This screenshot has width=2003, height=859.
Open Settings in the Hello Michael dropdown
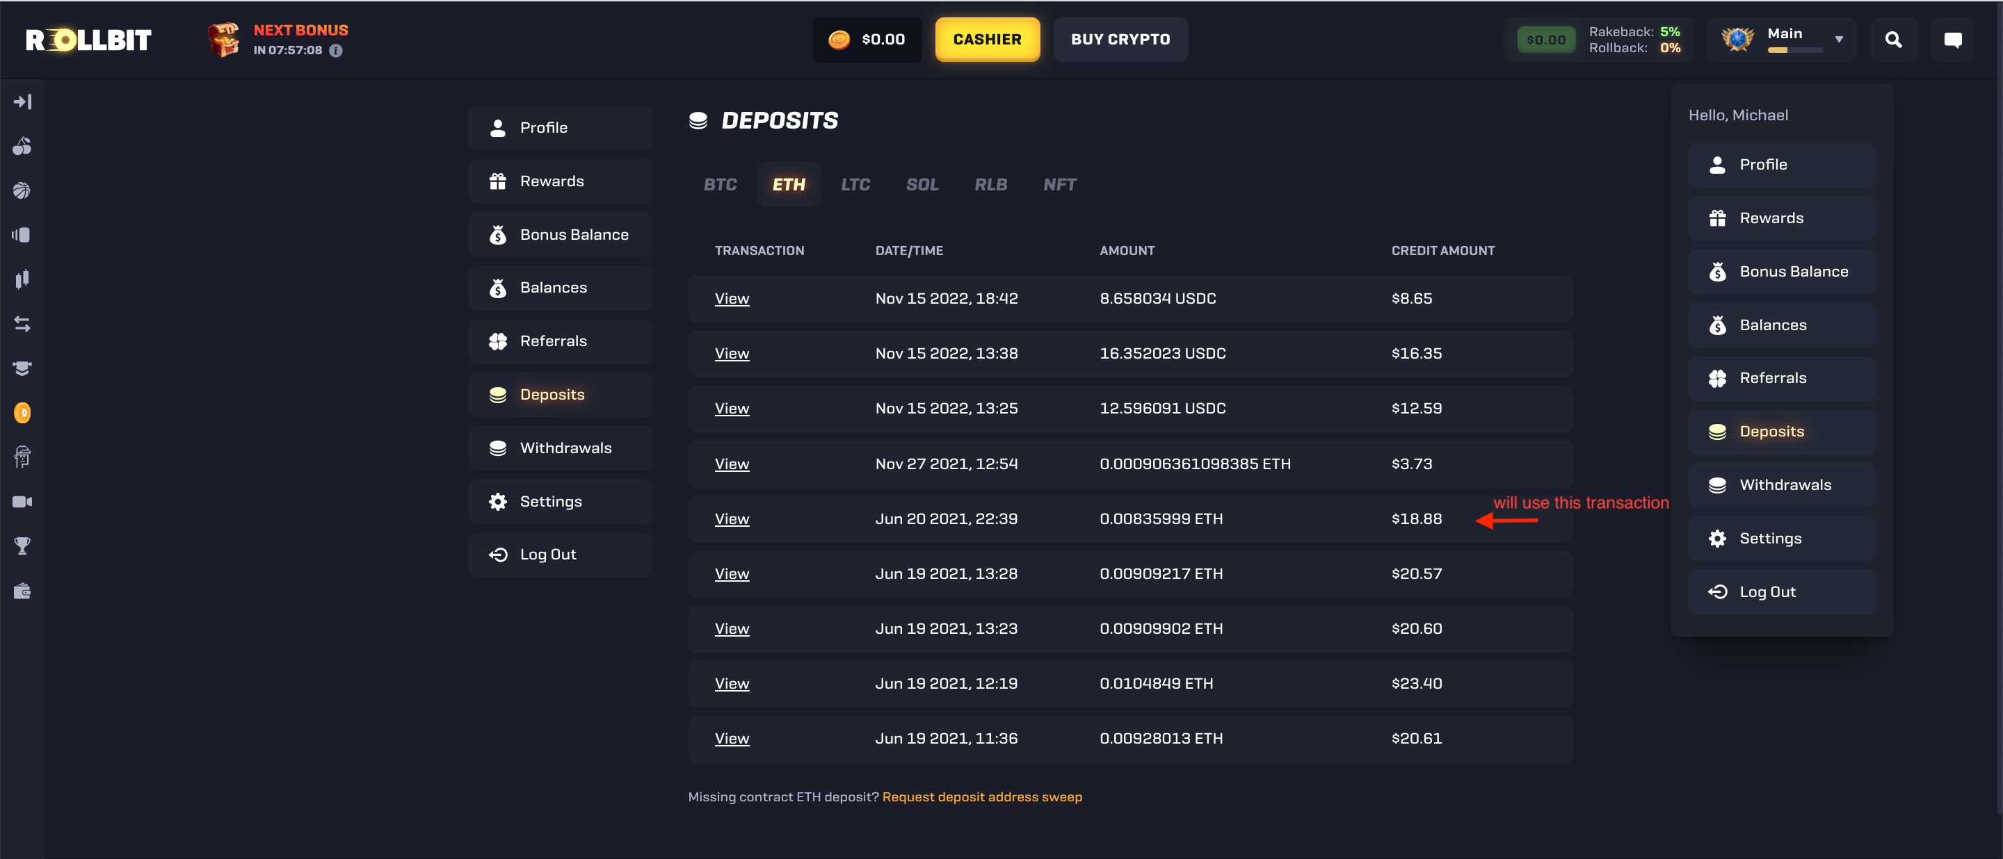[1781, 539]
